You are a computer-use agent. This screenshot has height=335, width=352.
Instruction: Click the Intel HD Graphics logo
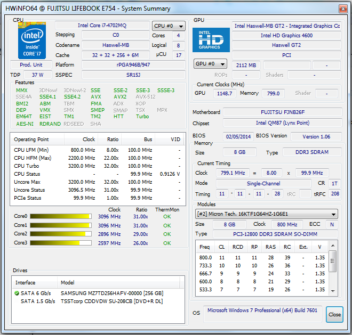click(211, 40)
